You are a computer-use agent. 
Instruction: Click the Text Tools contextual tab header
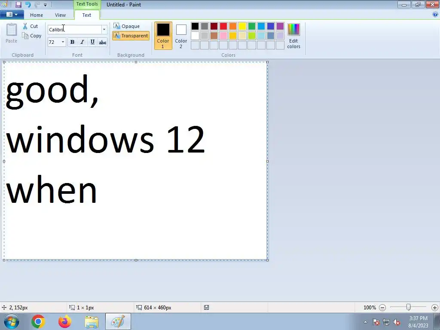click(87, 4)
